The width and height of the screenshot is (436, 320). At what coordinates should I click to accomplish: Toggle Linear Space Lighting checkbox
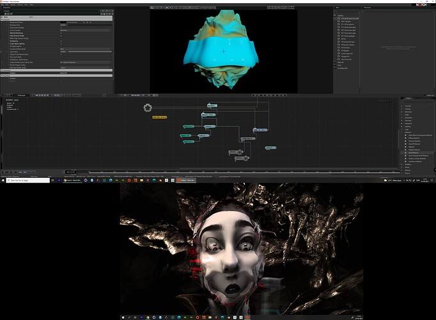(61, 44)
